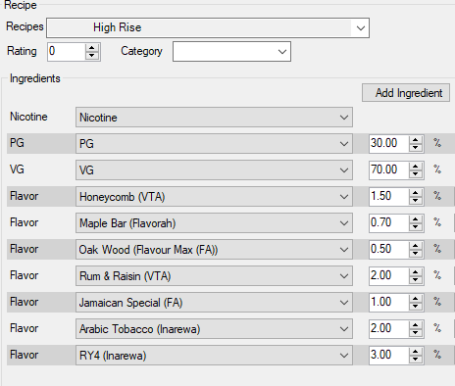This screenshot has height=386, width=455.
Task: Open the Jamaican Special (FA) dropdown
Action: 214,303
